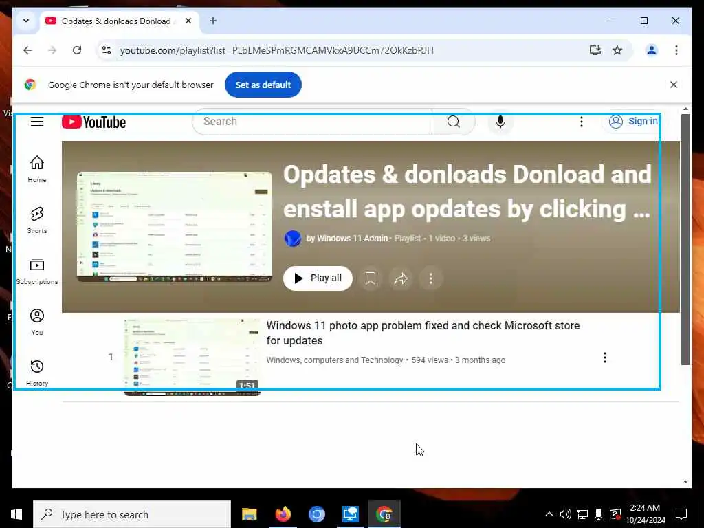The image size is (704, 528).
Task: Open action menu for the Windows 11 photo app video
Action: (605, 357)
